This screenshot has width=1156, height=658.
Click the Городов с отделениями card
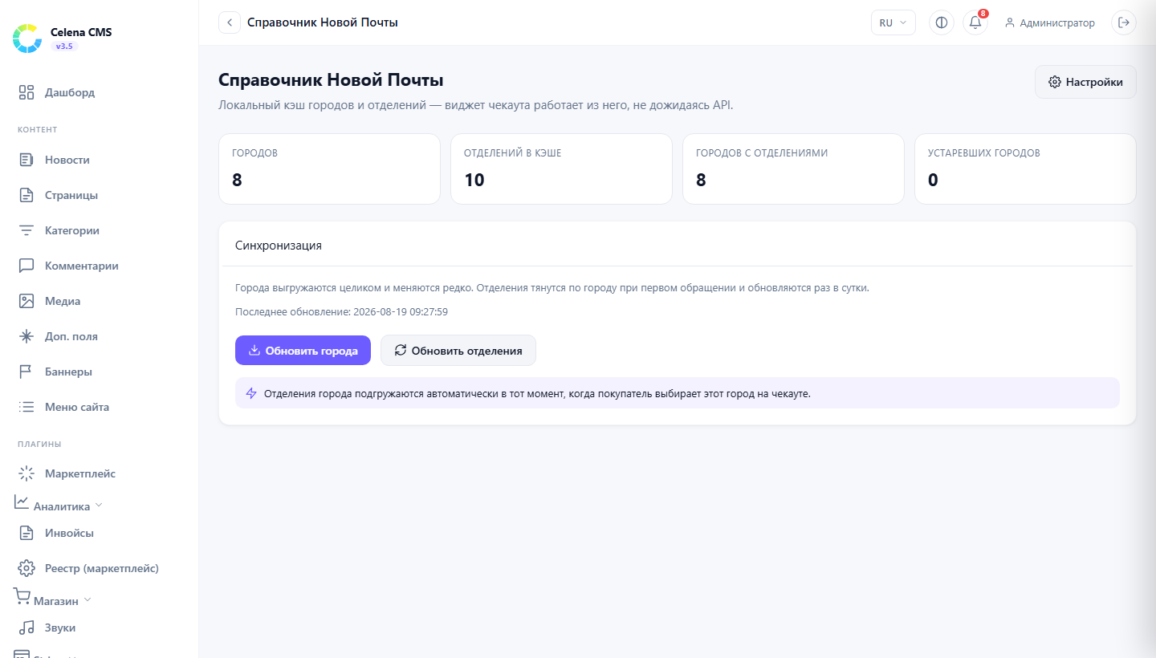coord(793,169)
